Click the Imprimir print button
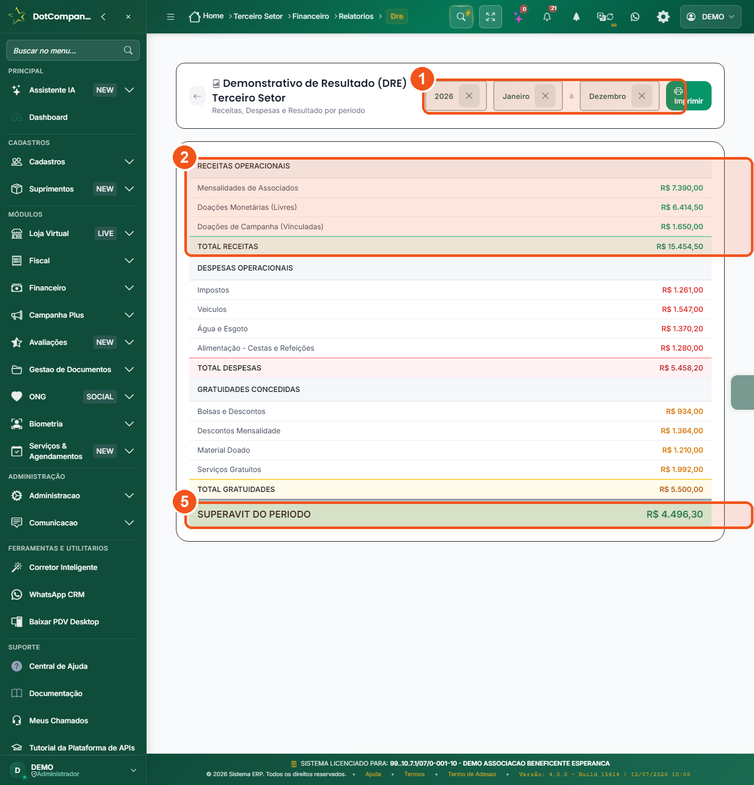The image size is (754, 785). click(x=689, y=96)
